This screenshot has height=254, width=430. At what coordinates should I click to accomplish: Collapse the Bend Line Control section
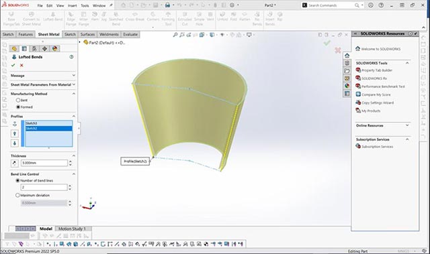[73, 174]
